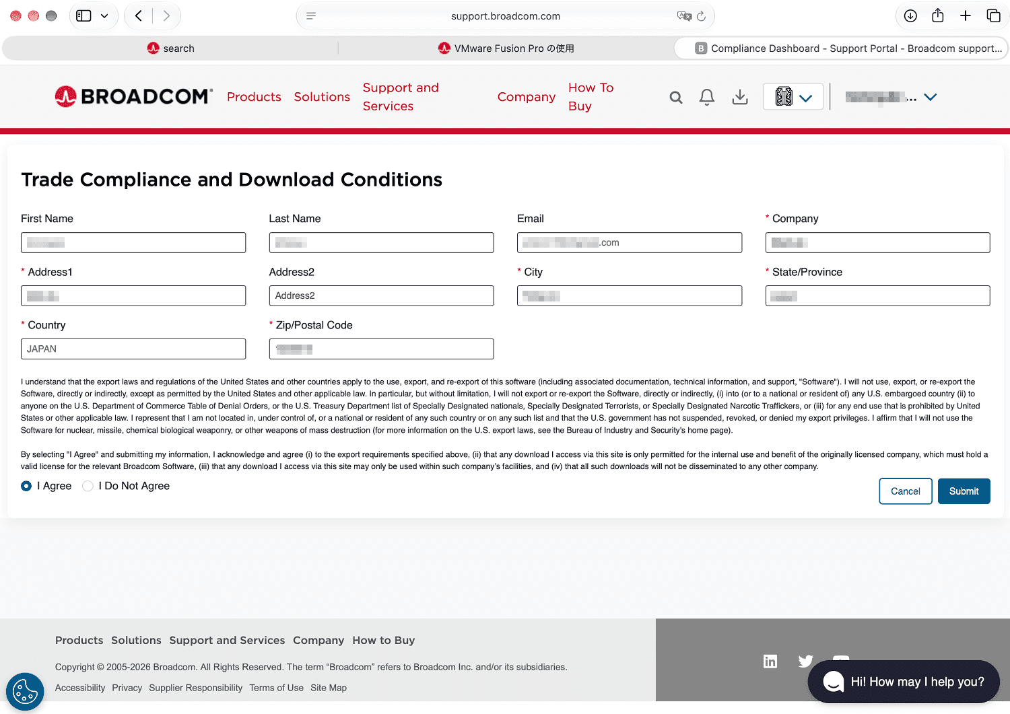Viewport: 1010px width, 714px height.
Task: Click the translate icon in address bar
Action: (684, 16)
